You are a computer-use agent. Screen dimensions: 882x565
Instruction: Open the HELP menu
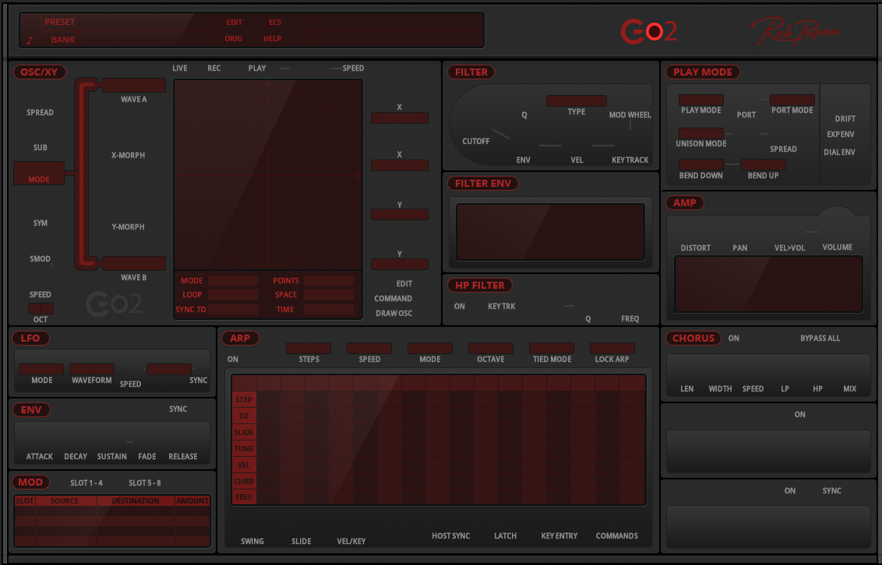(272, 39)
